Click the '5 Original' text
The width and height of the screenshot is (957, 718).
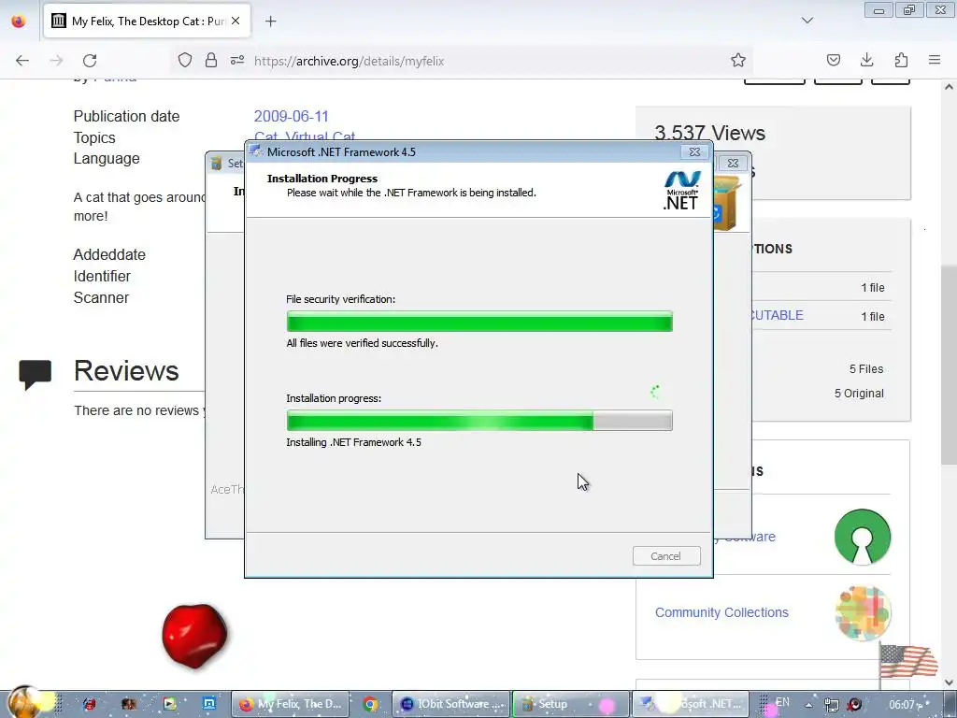click(x=859, y=394)
